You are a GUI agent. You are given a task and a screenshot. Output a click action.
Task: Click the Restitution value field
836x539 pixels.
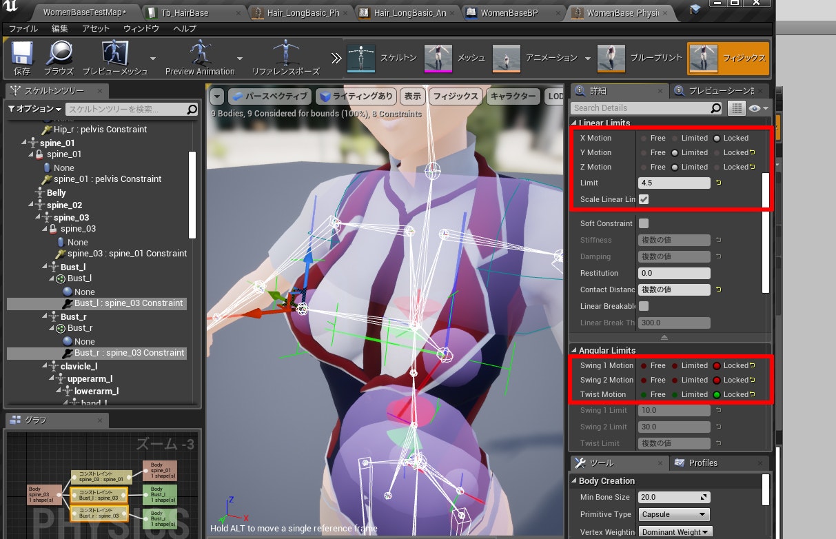(675, 273)
